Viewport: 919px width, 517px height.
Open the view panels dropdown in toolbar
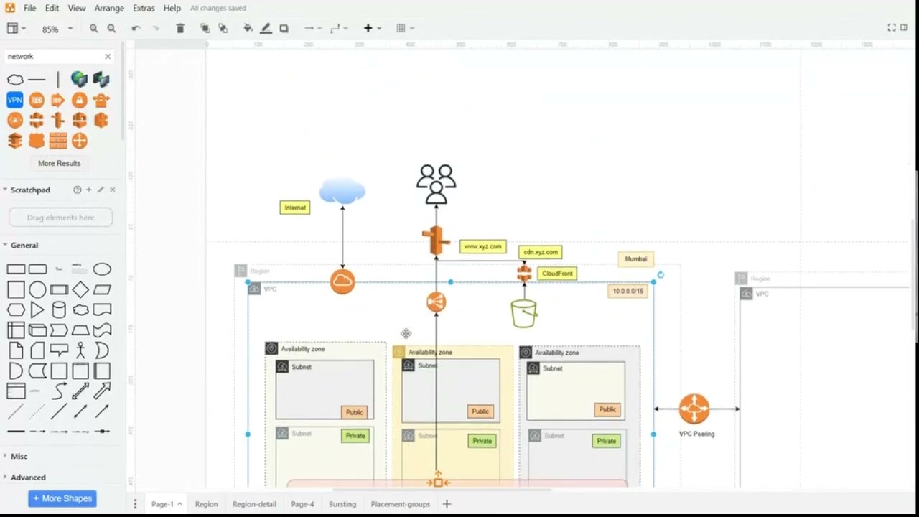(x=16, y=29)
